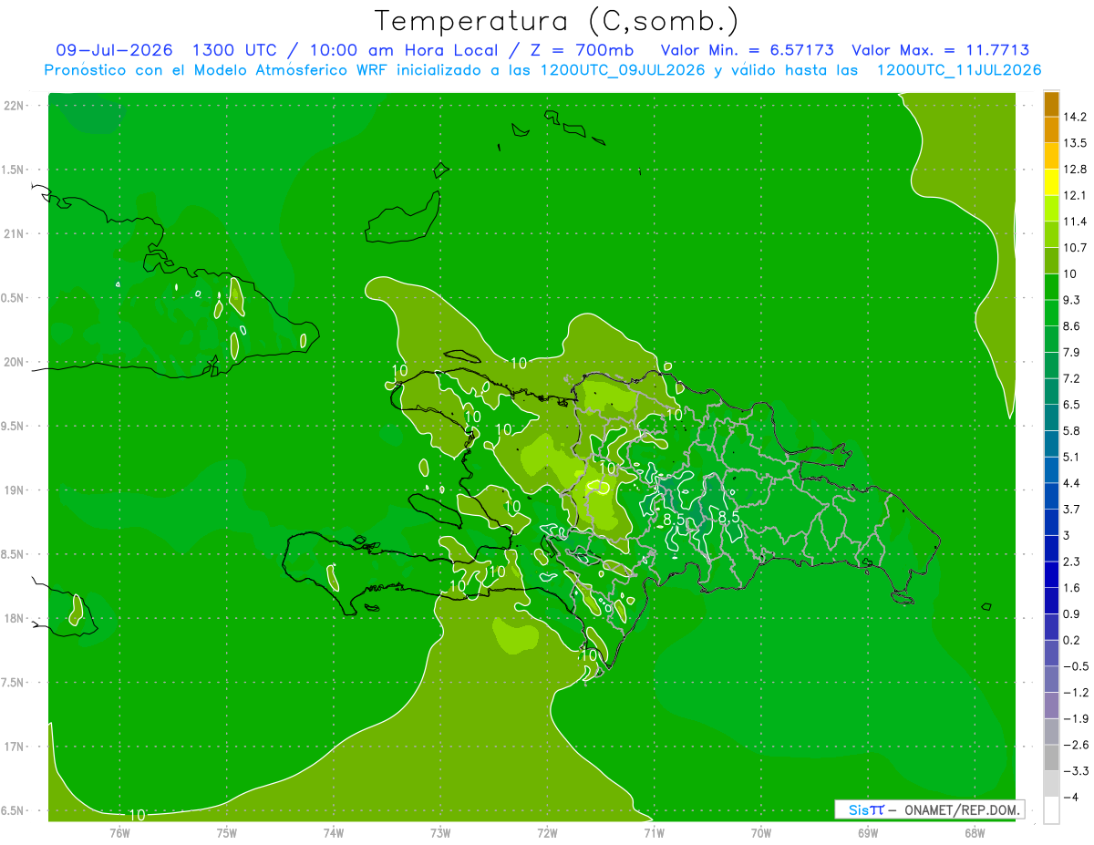Click the "Valor Min. = 6.57173" readout
Image resolution: width=1094 pixels, height=845 pixels.
pos(748,50)
